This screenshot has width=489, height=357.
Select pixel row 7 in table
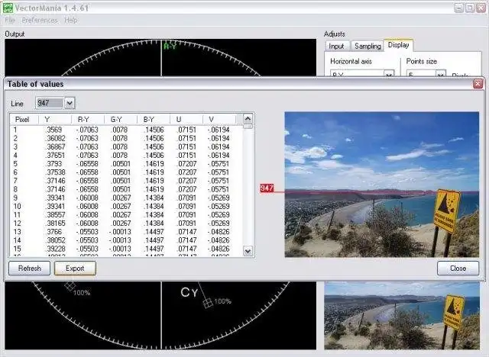pyautogui.click(x=126, y=181)
